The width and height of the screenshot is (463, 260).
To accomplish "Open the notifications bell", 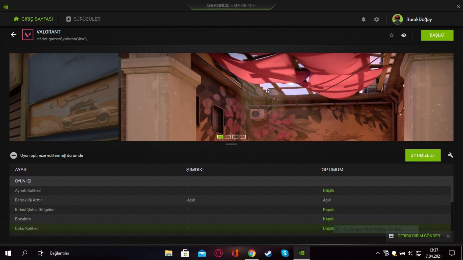I will [x=363, y=19].
